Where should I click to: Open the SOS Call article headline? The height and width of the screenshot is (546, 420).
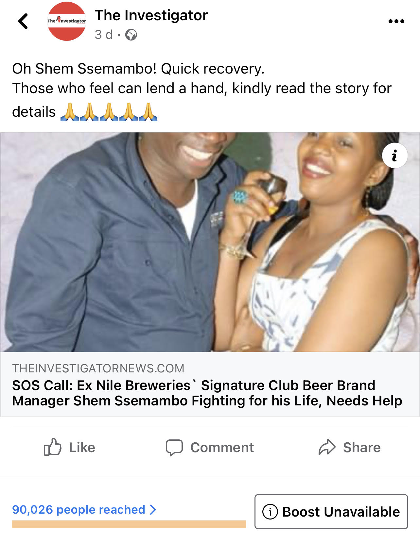pyautogui.click(x=207, y=393)
